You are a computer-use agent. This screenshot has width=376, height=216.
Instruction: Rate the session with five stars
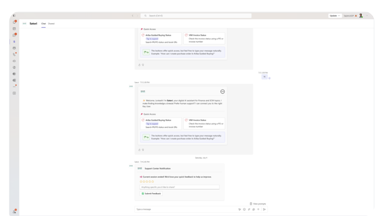click(x=153, y=182)
